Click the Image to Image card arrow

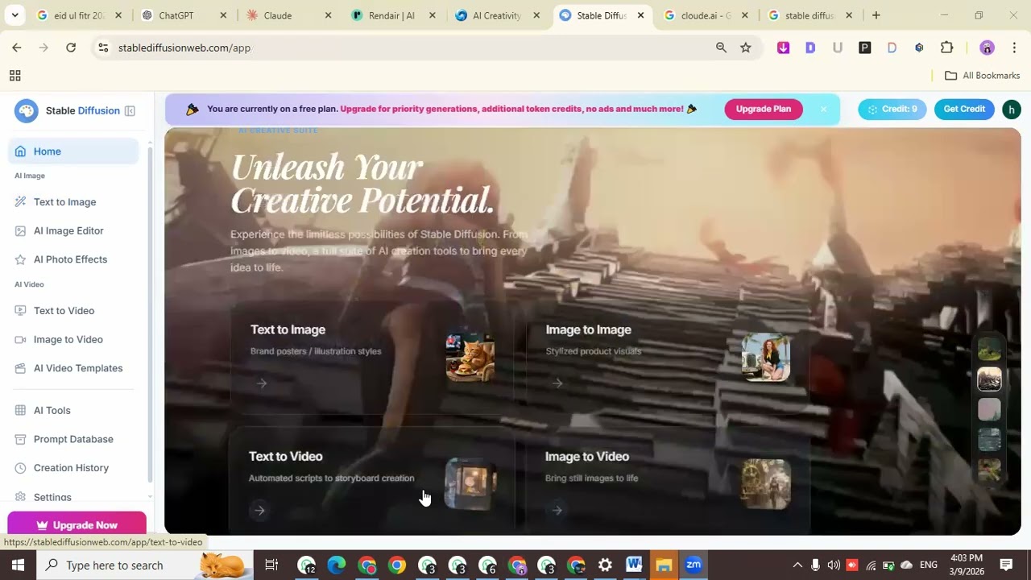tap(557, 383)
